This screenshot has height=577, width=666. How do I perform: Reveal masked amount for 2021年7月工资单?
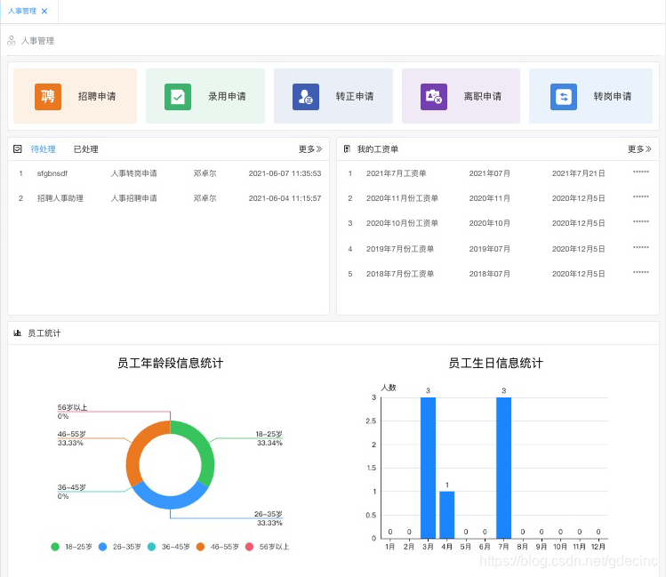click(x=640, y=172)
